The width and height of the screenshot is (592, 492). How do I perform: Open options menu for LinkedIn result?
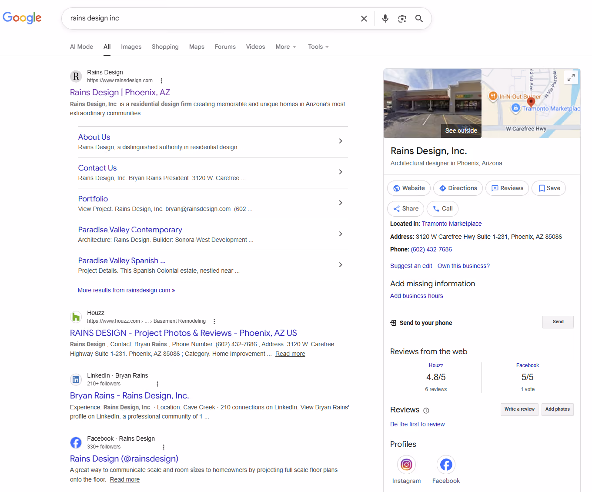pyautogui.click(x=157, y=384)
